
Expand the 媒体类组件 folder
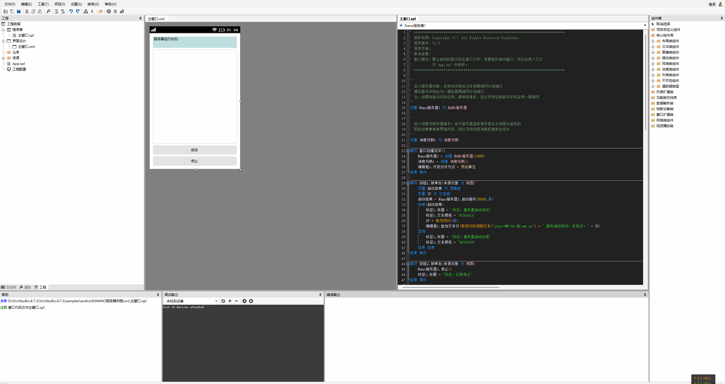(x=653, y=58)
